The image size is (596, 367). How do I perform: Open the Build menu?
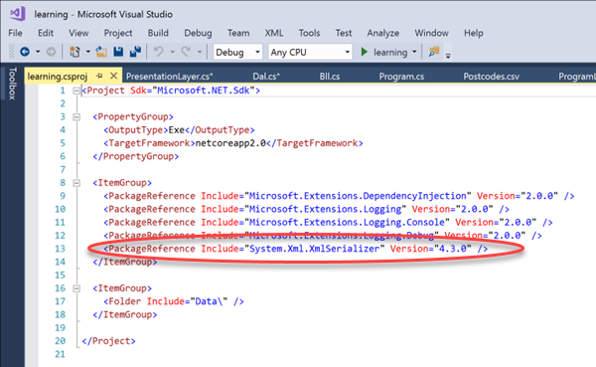(x=158, y=33)
